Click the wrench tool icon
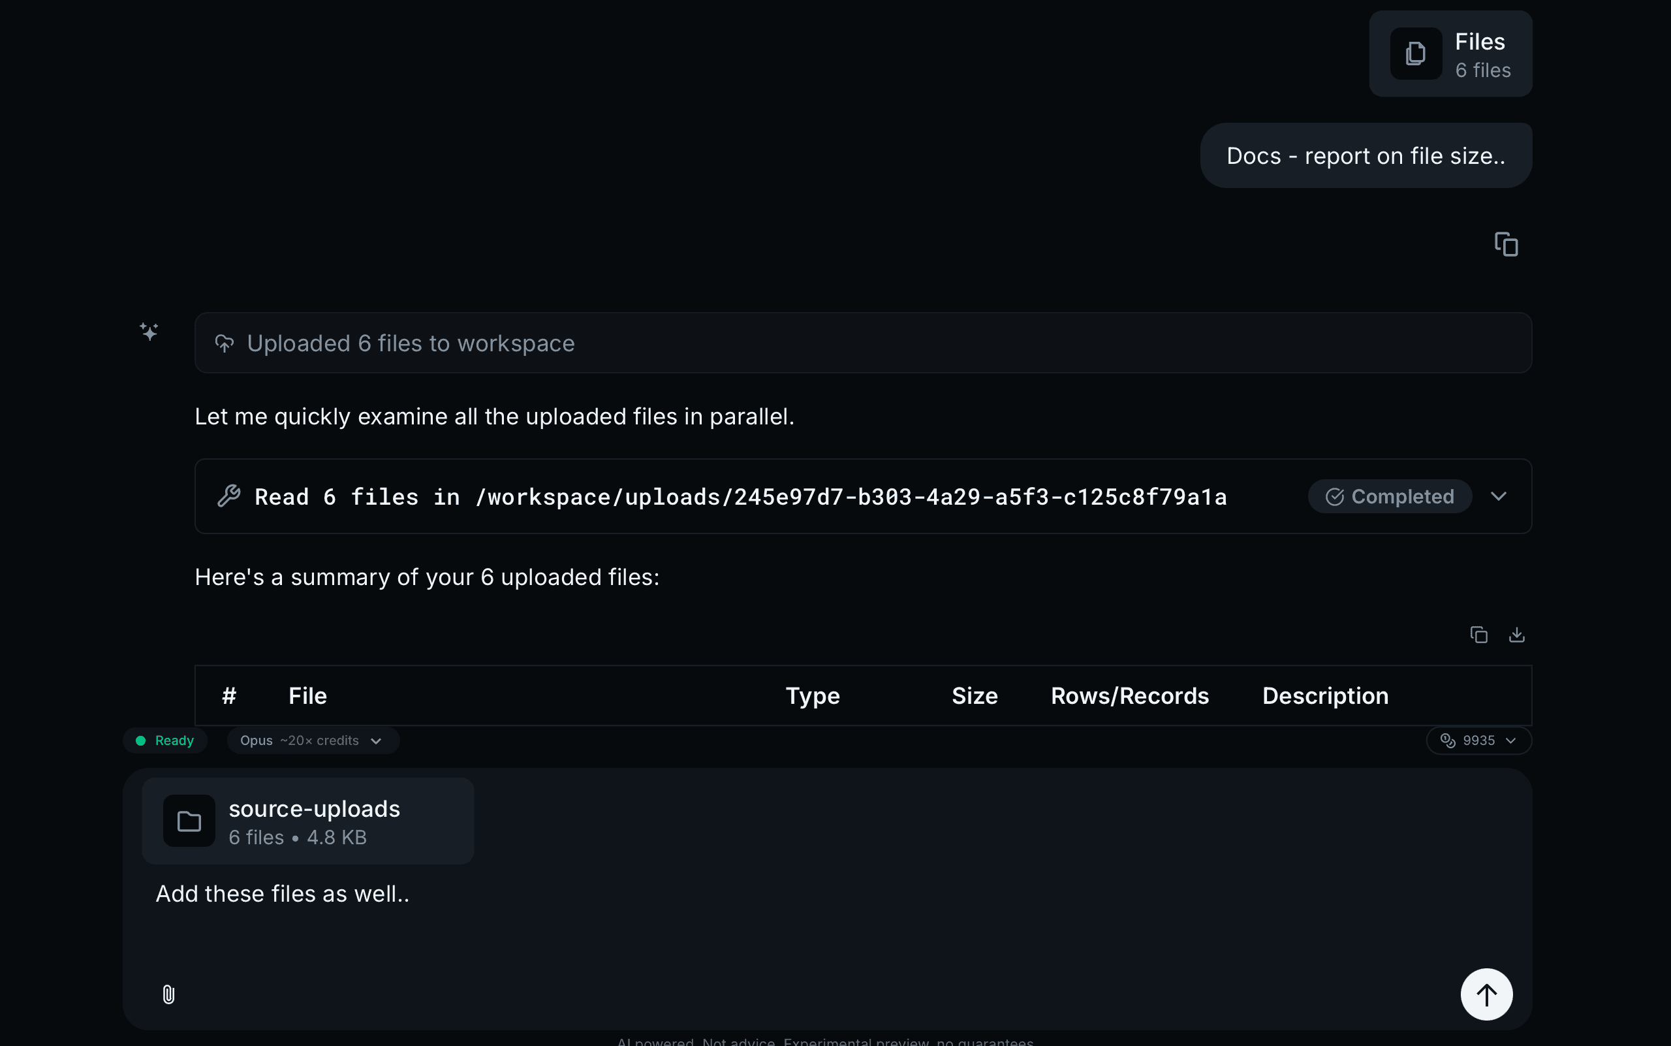 (x=228, y=496)
